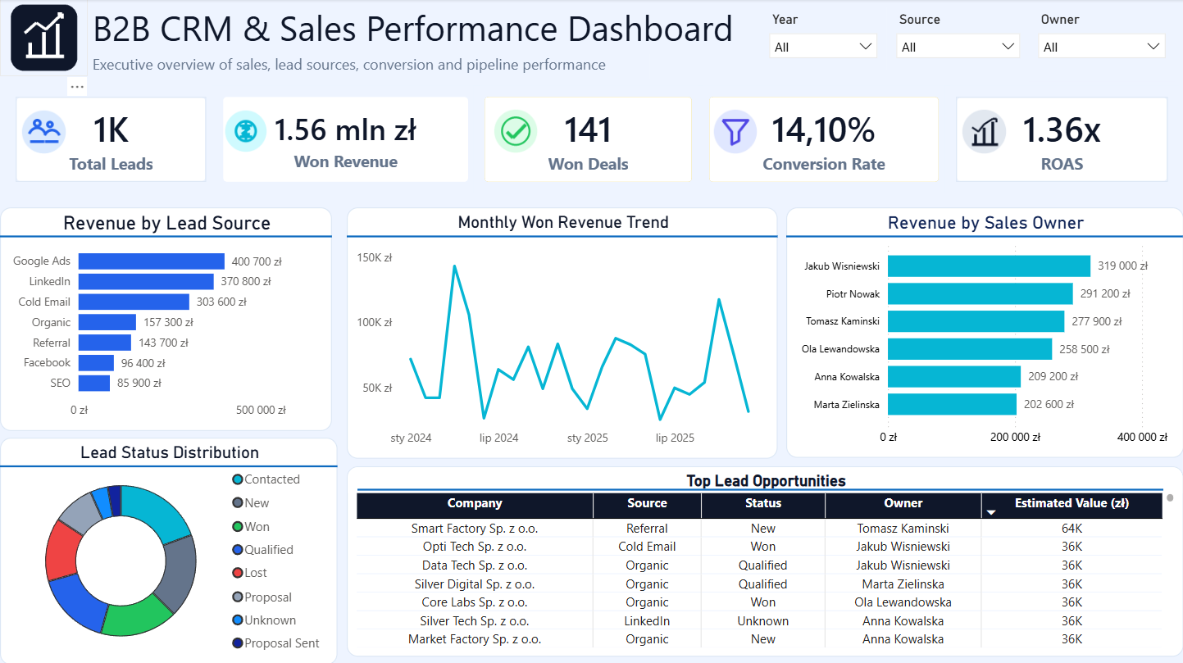
Task: Click the Conversion Rate value 14,10%
Action: [823, 130]
